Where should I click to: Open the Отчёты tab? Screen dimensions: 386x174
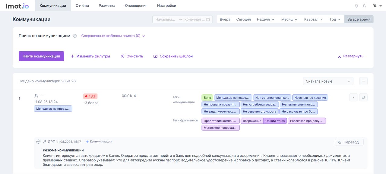(82, 6)
